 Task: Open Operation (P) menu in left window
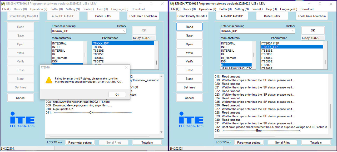tap(39, 9)
